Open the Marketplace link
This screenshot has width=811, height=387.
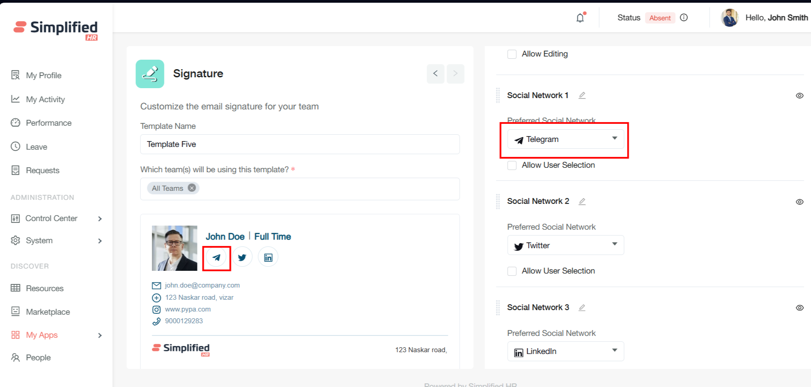click(48, 312)
